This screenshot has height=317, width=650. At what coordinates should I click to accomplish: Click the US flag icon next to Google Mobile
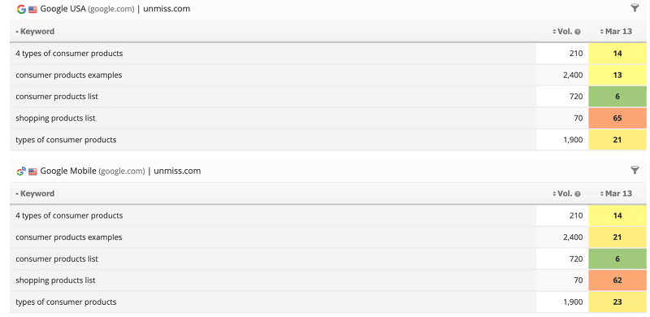(x=32, y=172)
